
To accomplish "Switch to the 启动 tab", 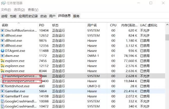I will (x=43, y=16).
